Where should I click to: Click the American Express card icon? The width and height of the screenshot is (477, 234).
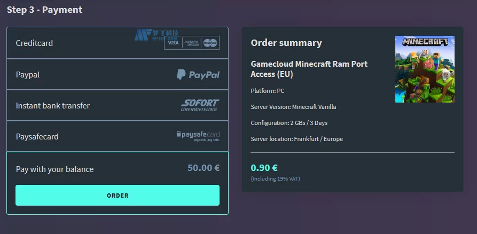(192, 43)
